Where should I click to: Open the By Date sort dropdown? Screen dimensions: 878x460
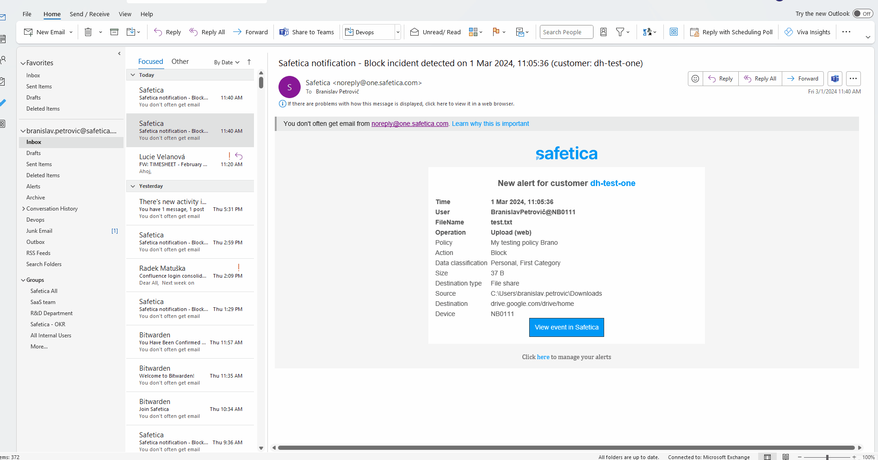point(227,62)
